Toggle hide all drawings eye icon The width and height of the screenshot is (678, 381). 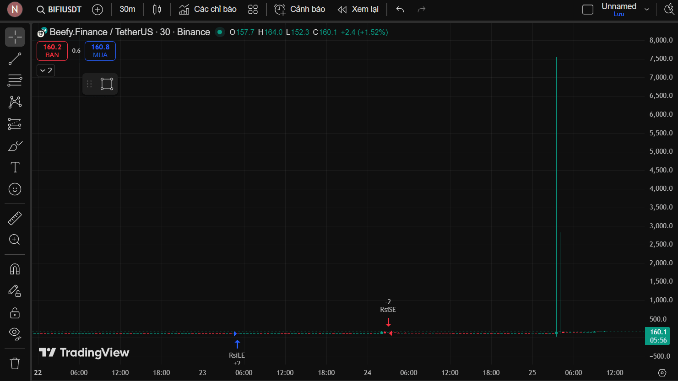pyautogui.click(x=15, y=334)
